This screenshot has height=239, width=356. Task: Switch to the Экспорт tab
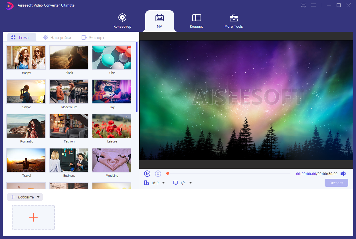click(93, 37)
